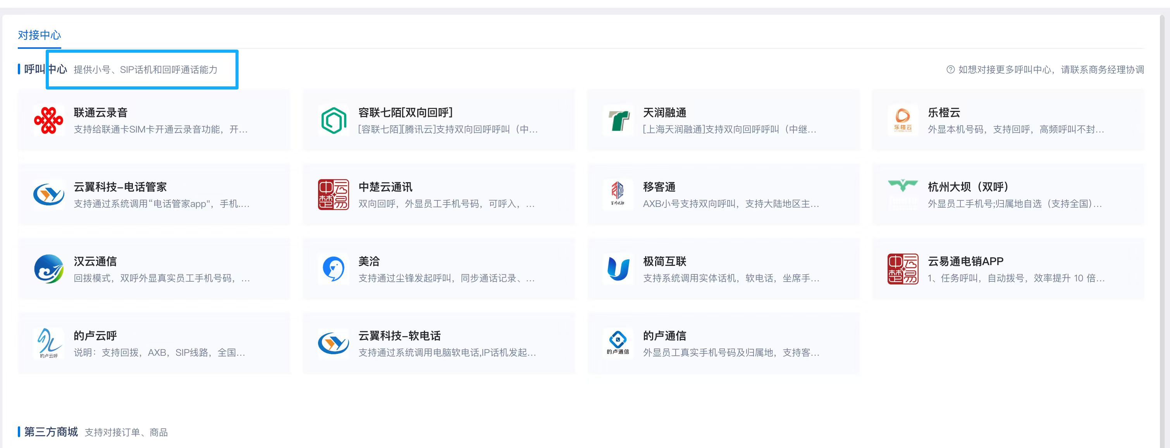The width and height of the screenshot is (1170, 448).
Task: Open the 移客通 integration card
Action: tap(723, 195)
